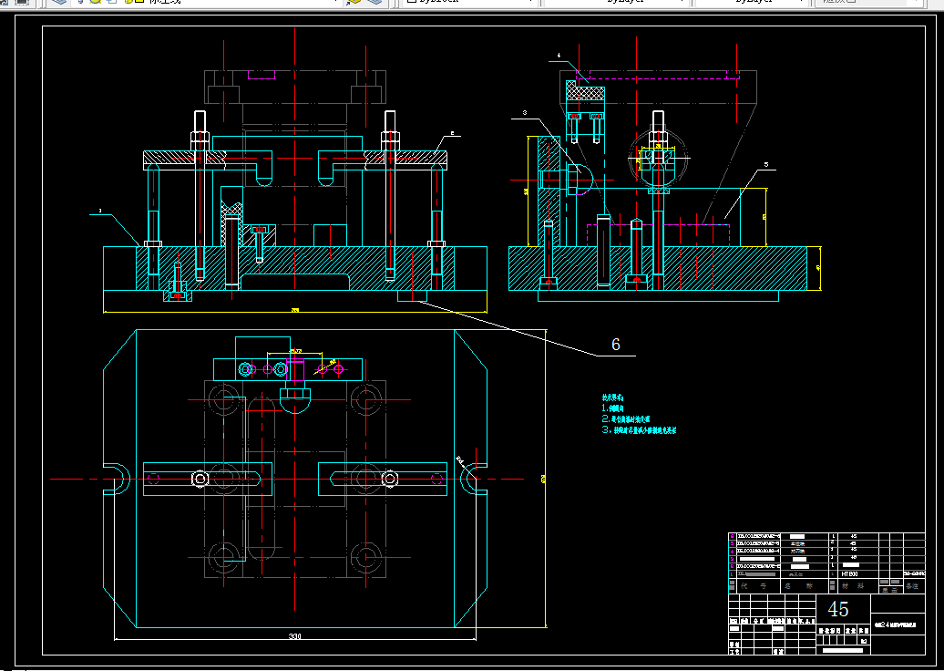Click the layer properties icon left of layer list
Viewport: 944px width, 671px height.
click(x=59, y=3)
